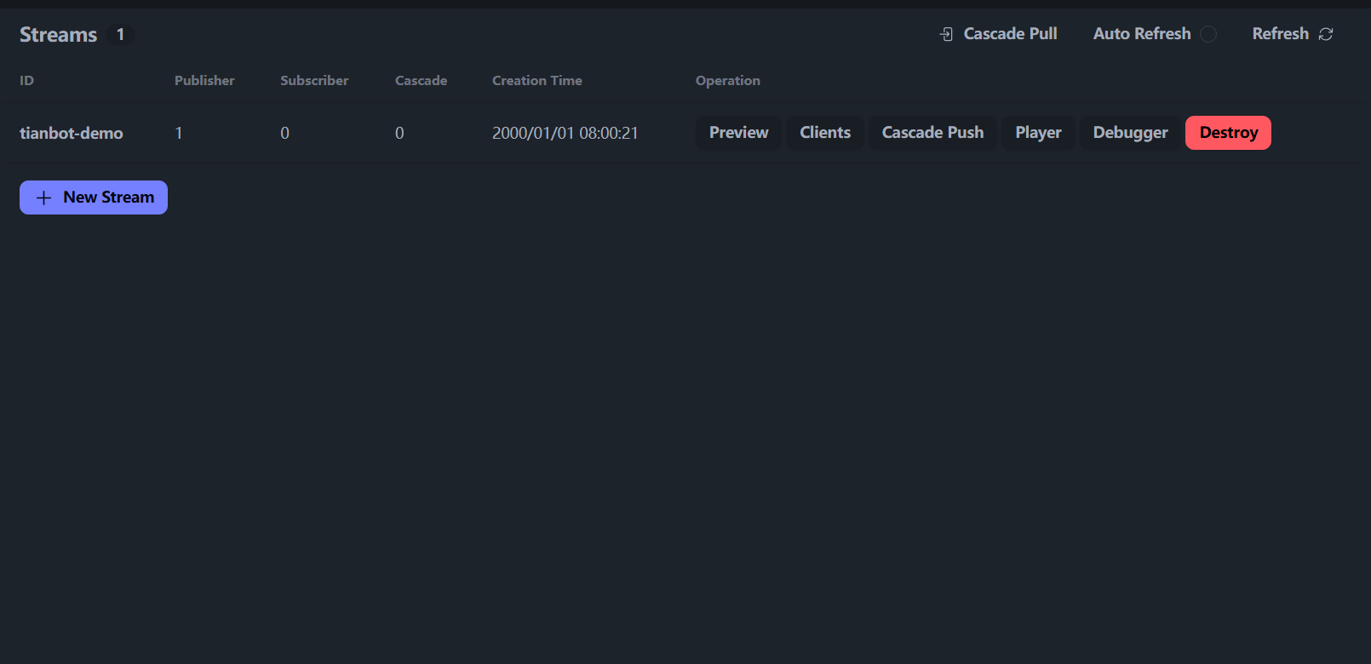Enable the Auto Refresh toggle
1371x664 pixels.
tap(1208, 34)
